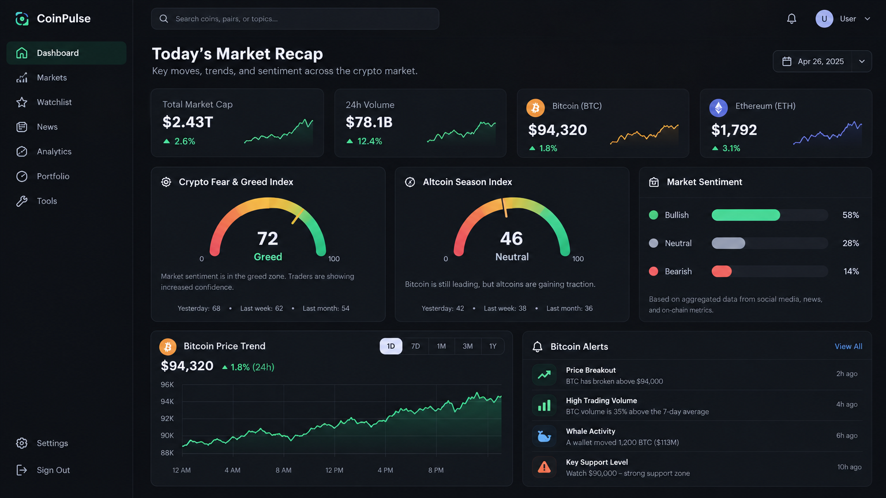Select the 7D timeframe tab
Screen dimensions: 886x498
pos(415,346)
